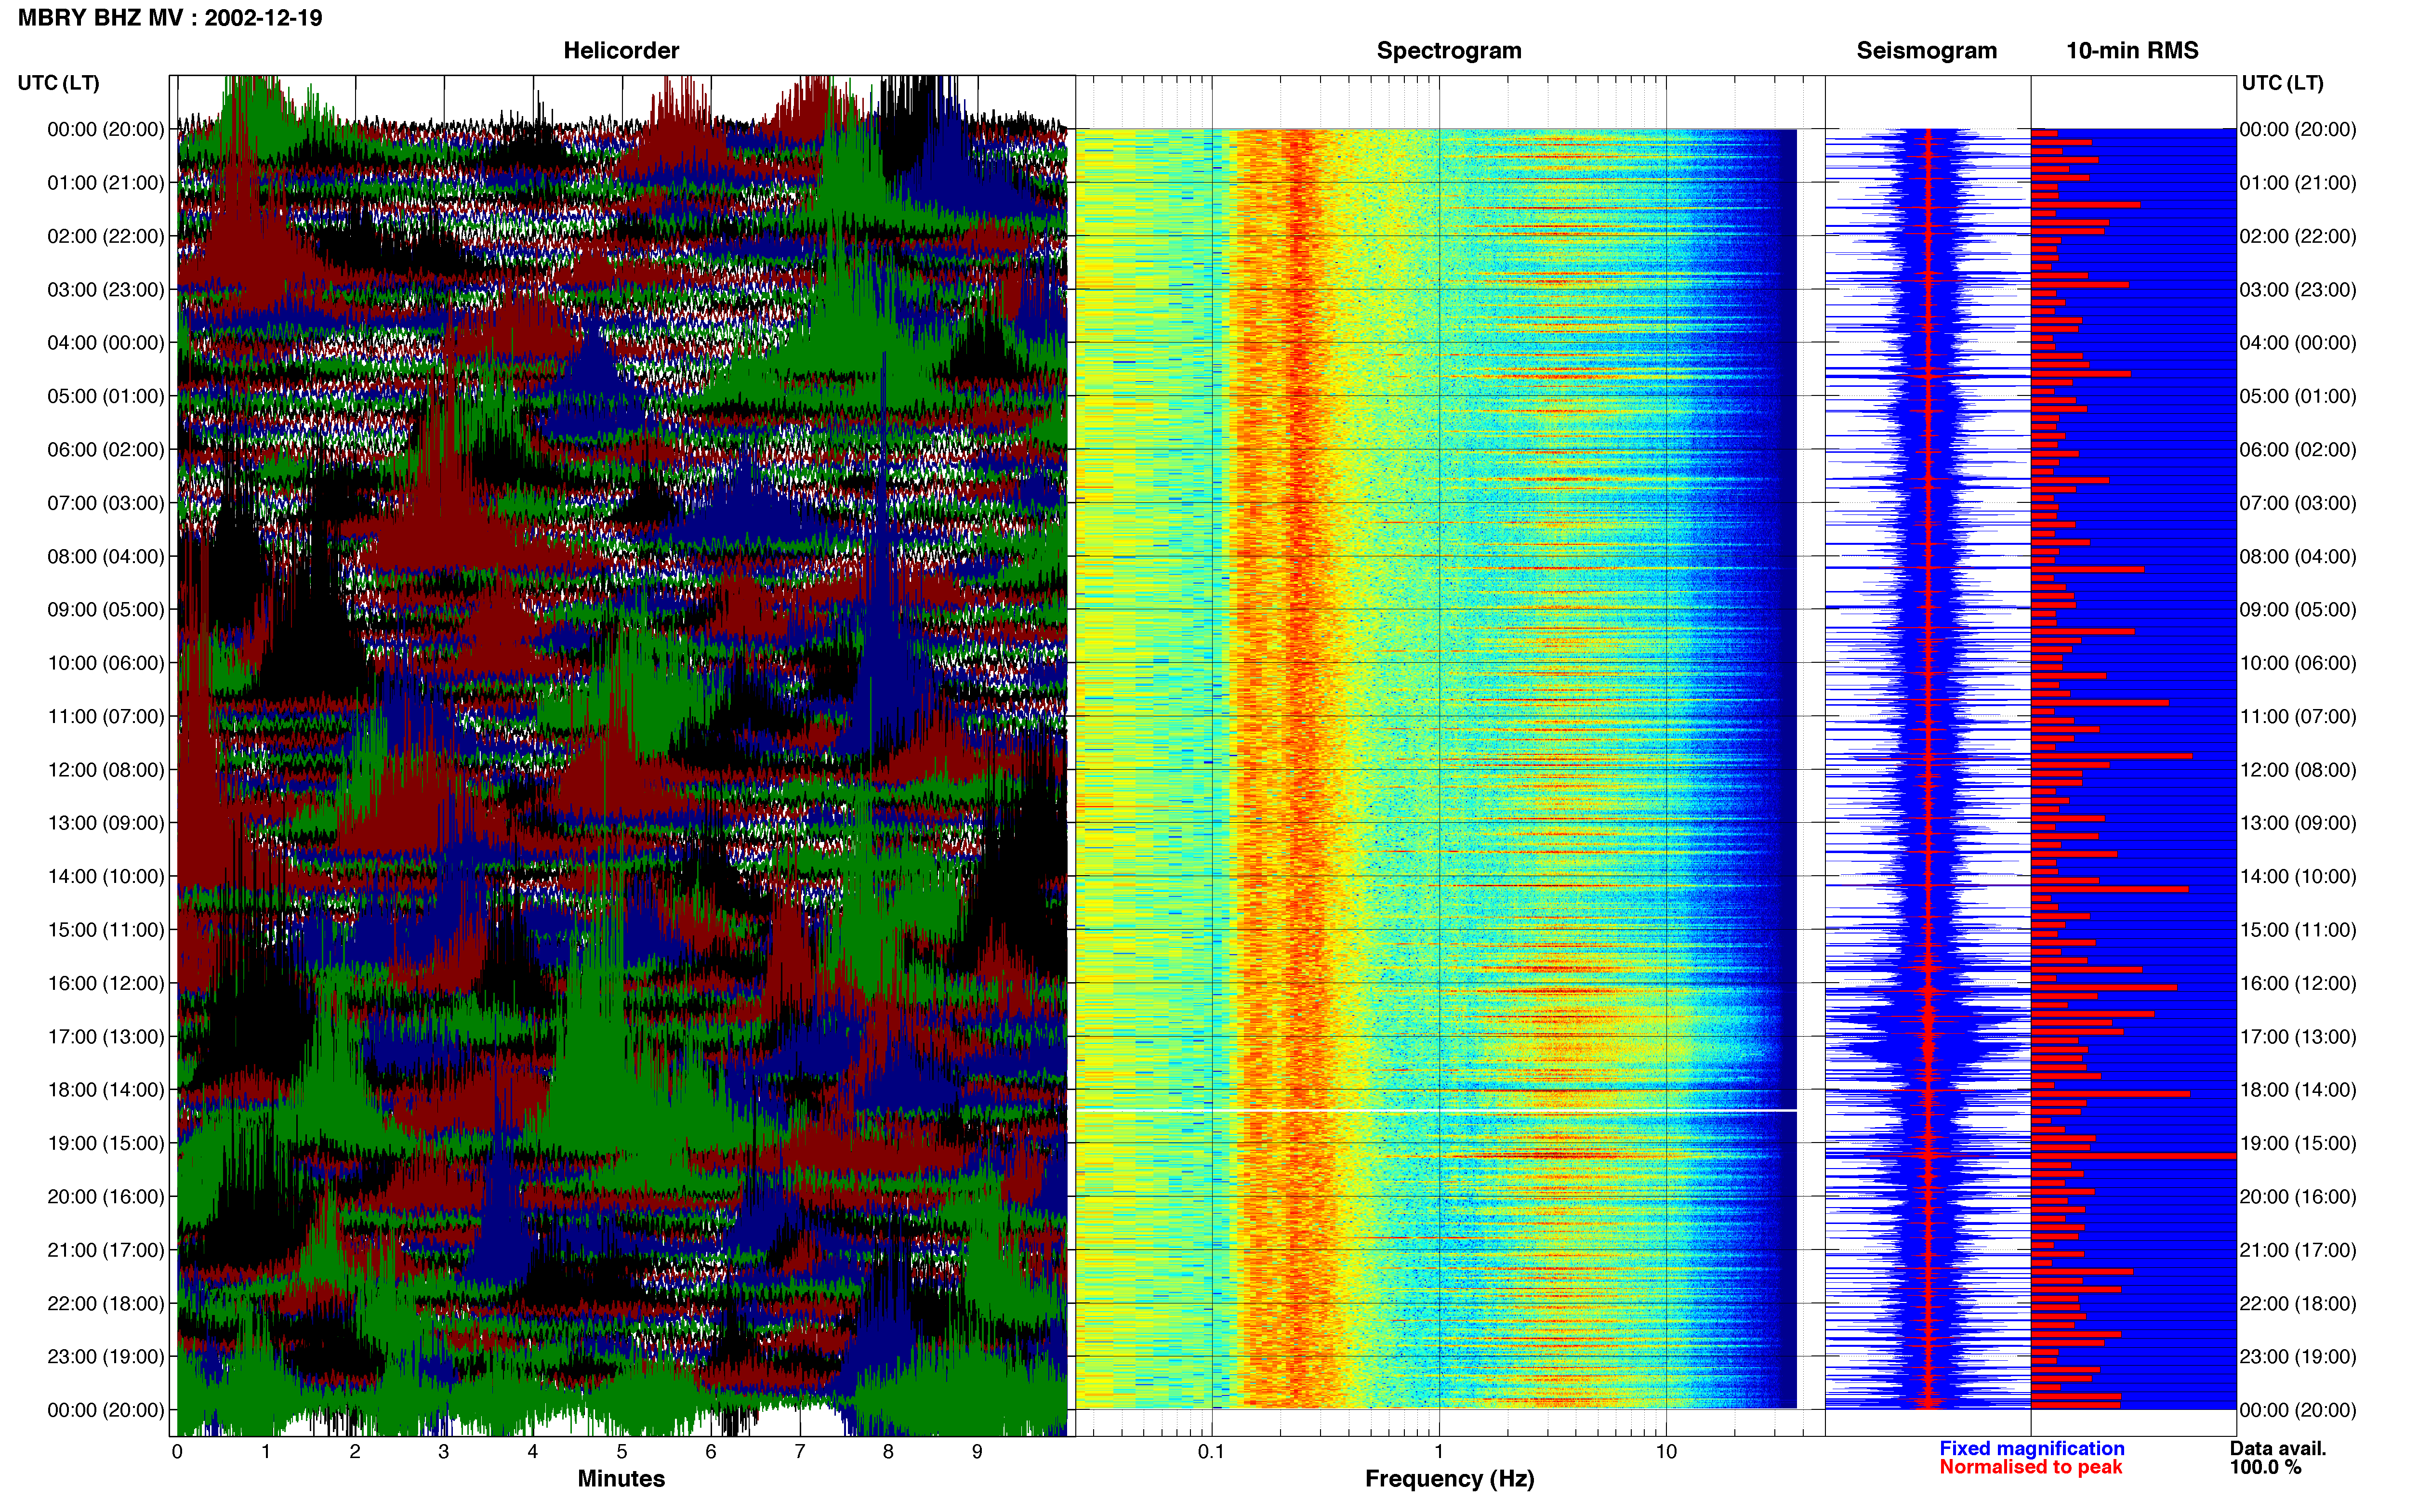The image size is (2418, 1512).
Task: Click the '5' minutes tick label
Action: [621, 1452]
